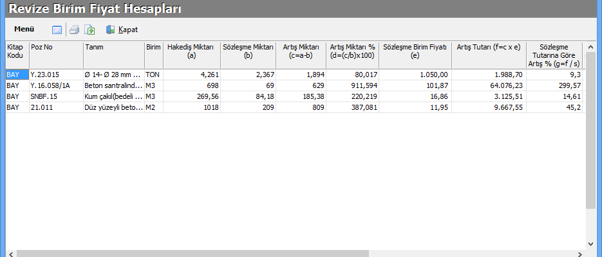Open the Menü toolbar menu

[24, 29]
